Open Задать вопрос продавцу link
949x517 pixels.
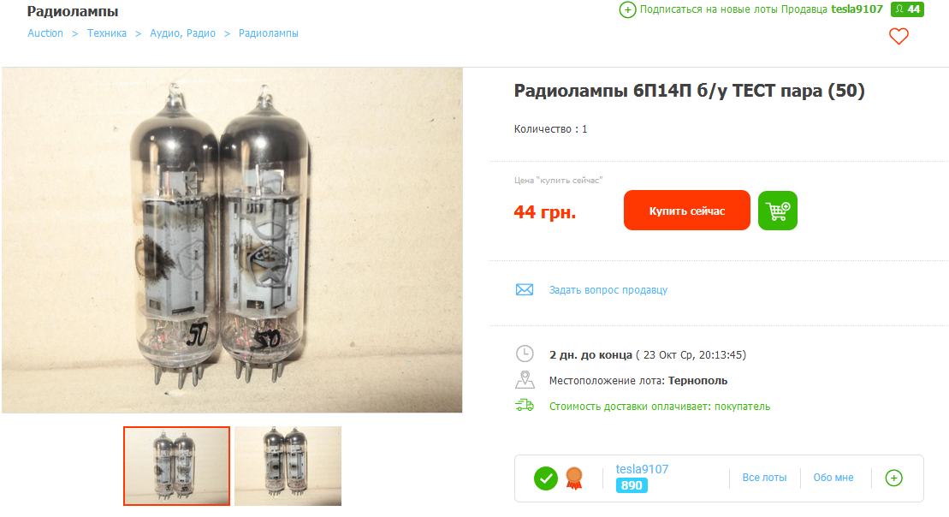(608, 290)
